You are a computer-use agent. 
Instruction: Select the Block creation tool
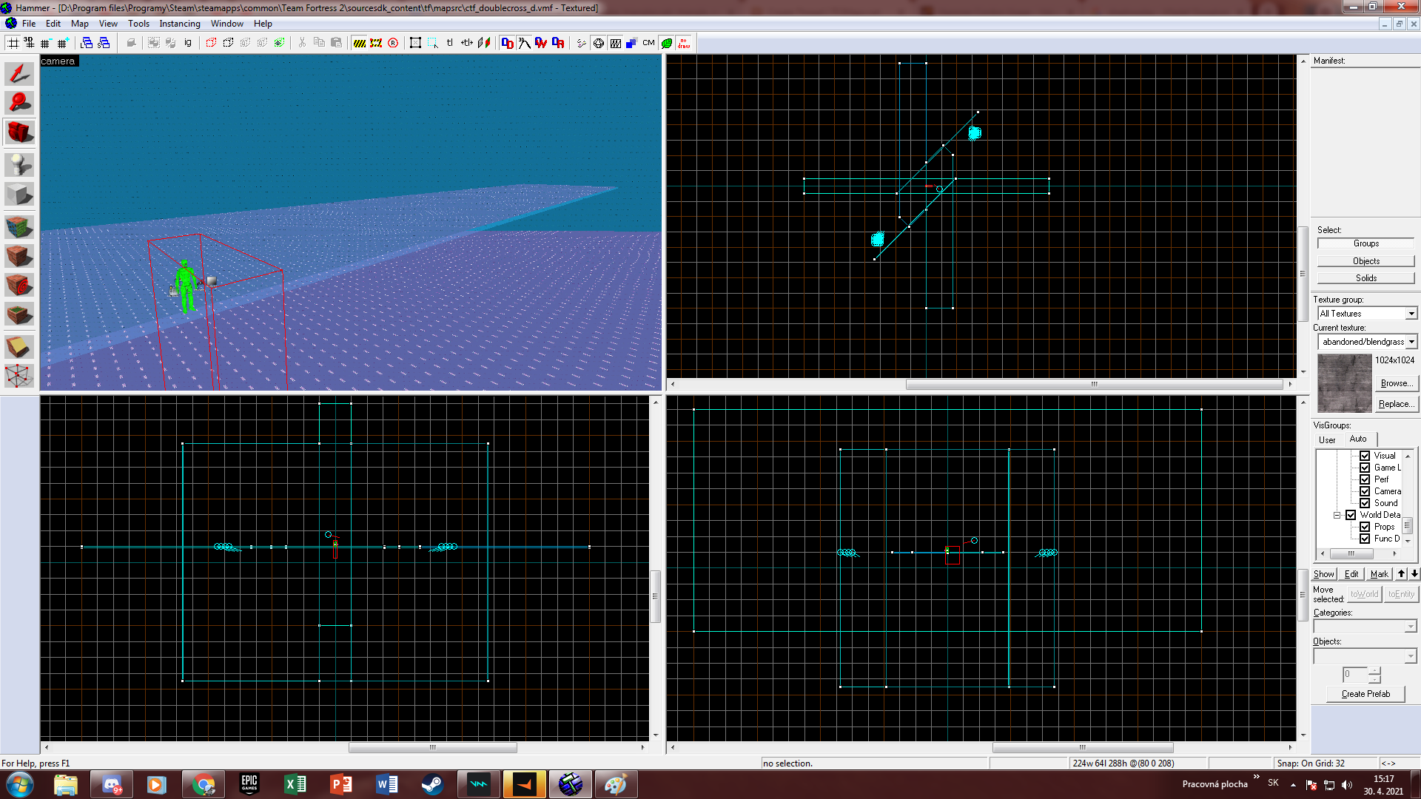coord(19,195)
